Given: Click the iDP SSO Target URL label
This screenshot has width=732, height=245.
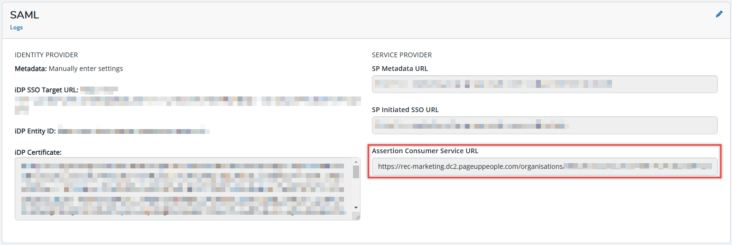Looking at the screenshot, I should [46, 90].
